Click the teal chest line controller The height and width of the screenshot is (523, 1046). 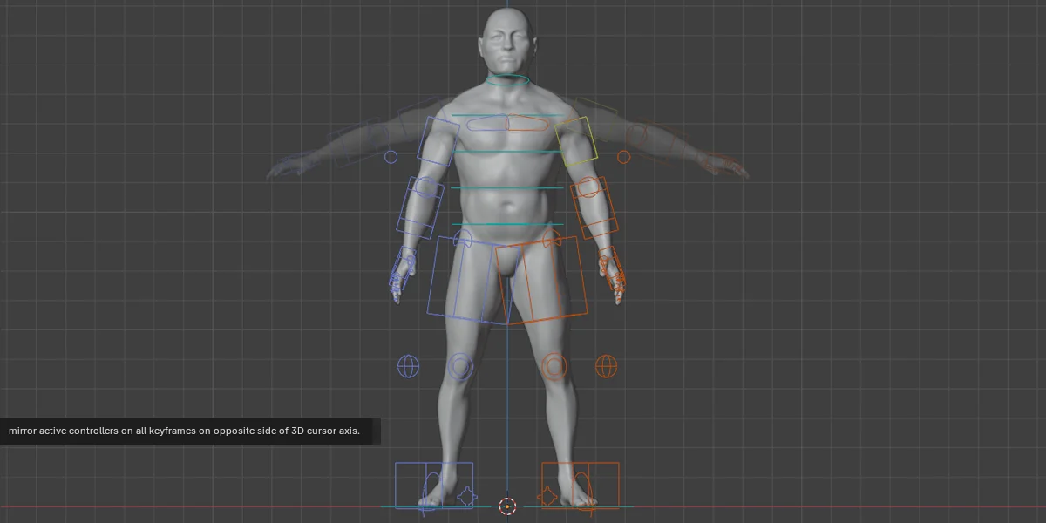click(x=506, y=150)
